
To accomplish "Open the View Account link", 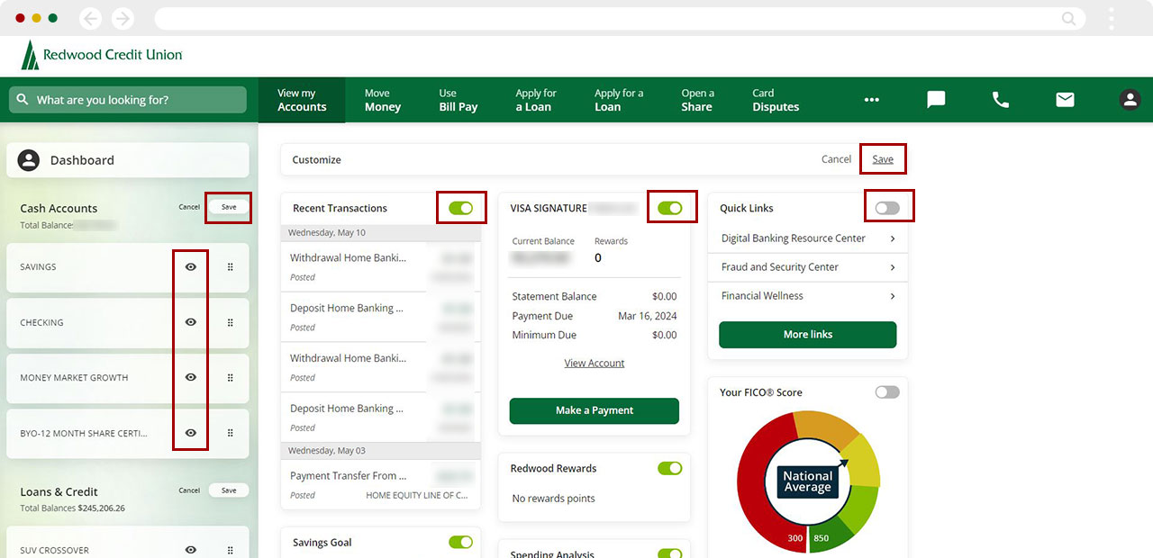I will click(595, 364).
